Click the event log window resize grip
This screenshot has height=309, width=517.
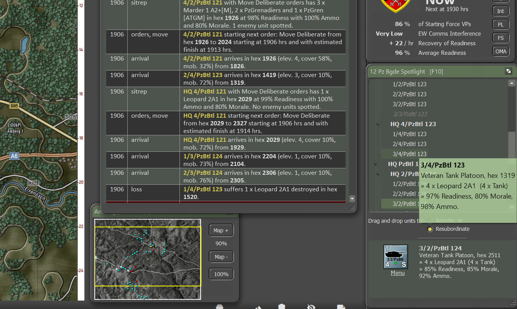tap(352, 208)
